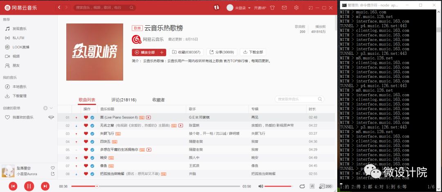Click album 亲爱的，热爱的 影视原声带
The image size is (442, 192).
click(x=272, y=125)
